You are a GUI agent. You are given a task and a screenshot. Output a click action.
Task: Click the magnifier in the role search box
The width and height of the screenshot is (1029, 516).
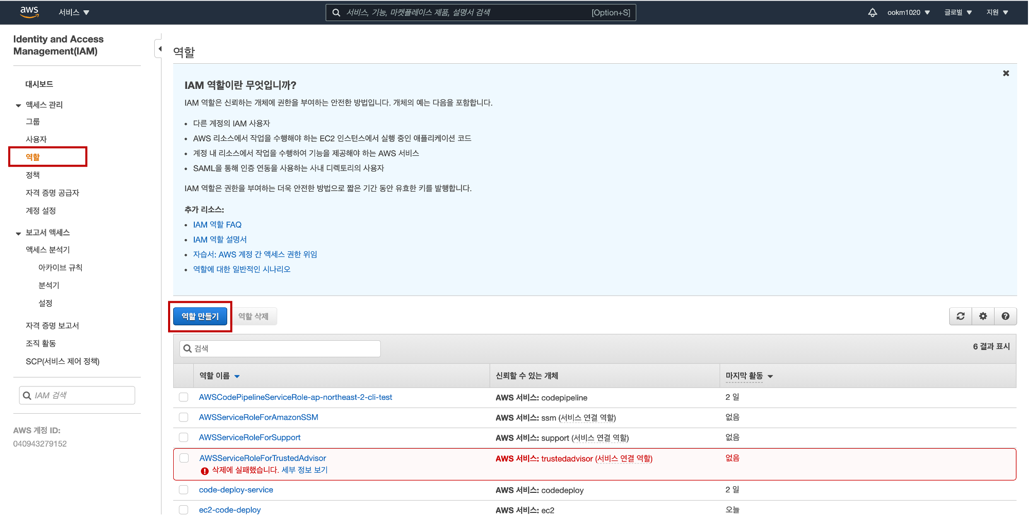pyautogui.click(x=188, y=348)
